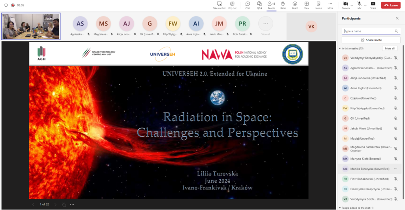The width and height of the screenshot is (405, 210).
Task: Click the Mute all button
Action: (x=389, y=49)
